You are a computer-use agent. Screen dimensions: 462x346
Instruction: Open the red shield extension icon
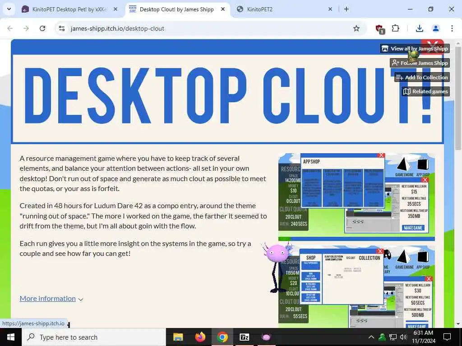(379, 28)
